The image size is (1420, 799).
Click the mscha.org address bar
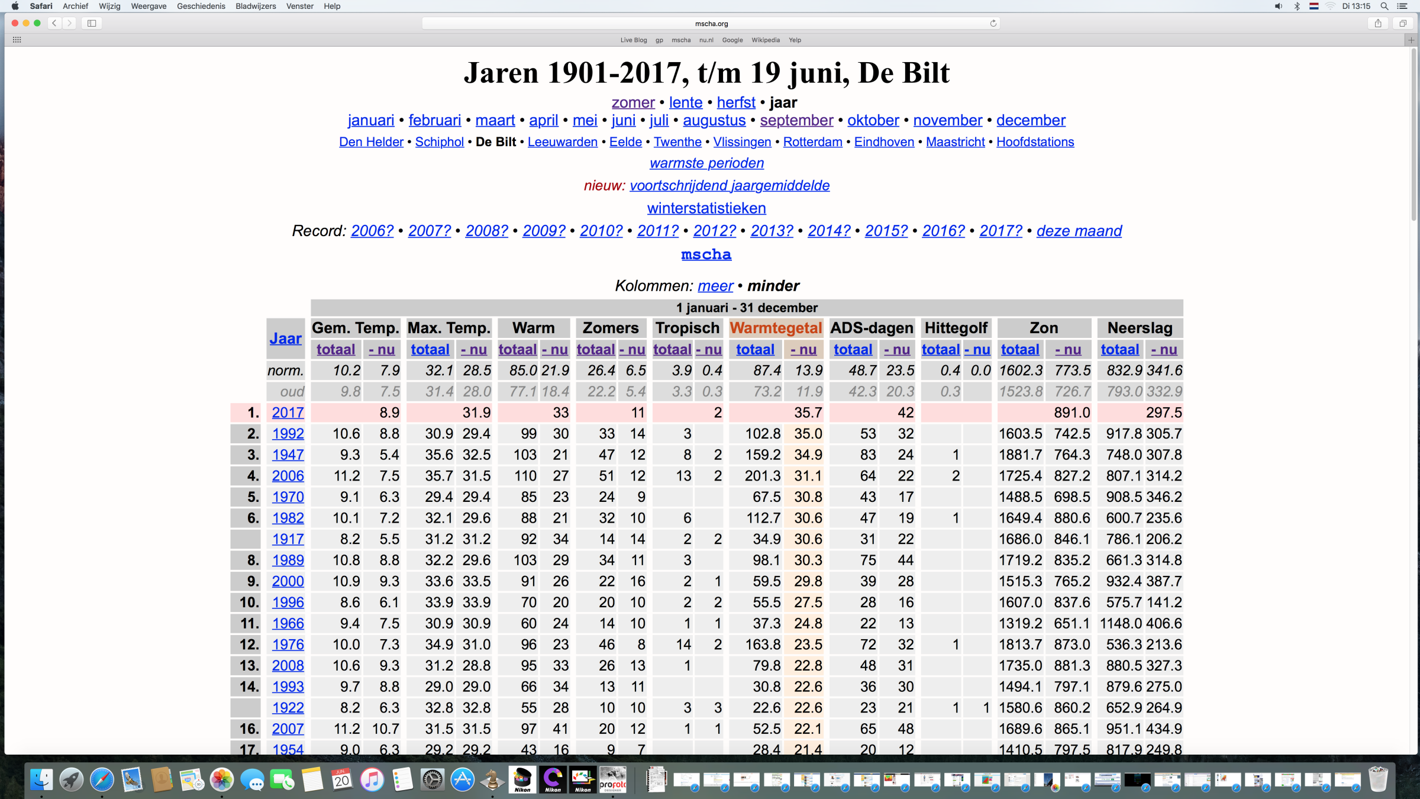tap(711, 23)
